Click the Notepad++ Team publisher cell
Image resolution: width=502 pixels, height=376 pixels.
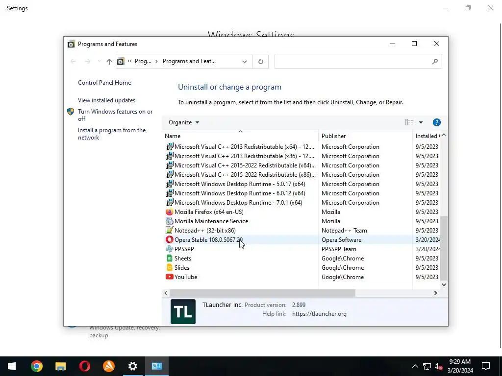(344, 230)
